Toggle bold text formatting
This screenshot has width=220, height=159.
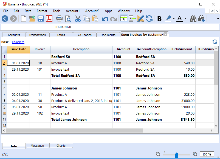pyautogui.click(x=159, y=19)
